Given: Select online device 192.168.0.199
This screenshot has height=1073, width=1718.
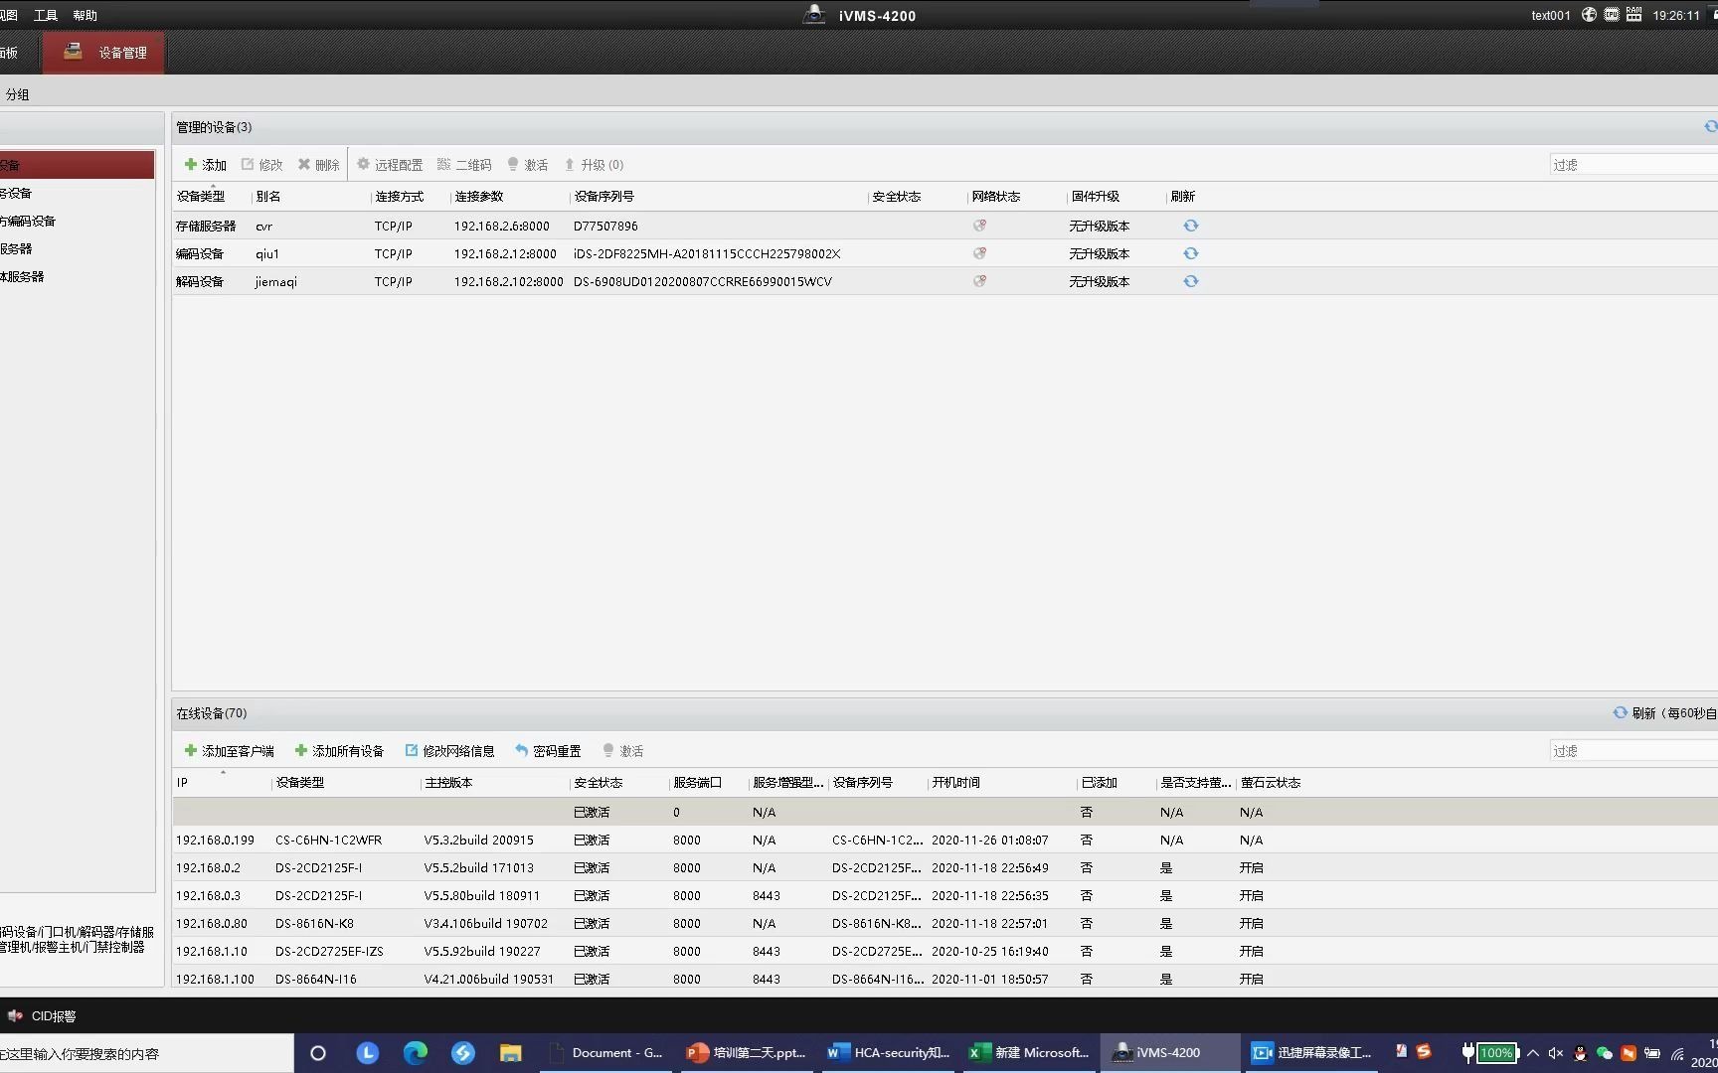Looking at the screenshot, I should pyautogui.click(x=945, y=840).
